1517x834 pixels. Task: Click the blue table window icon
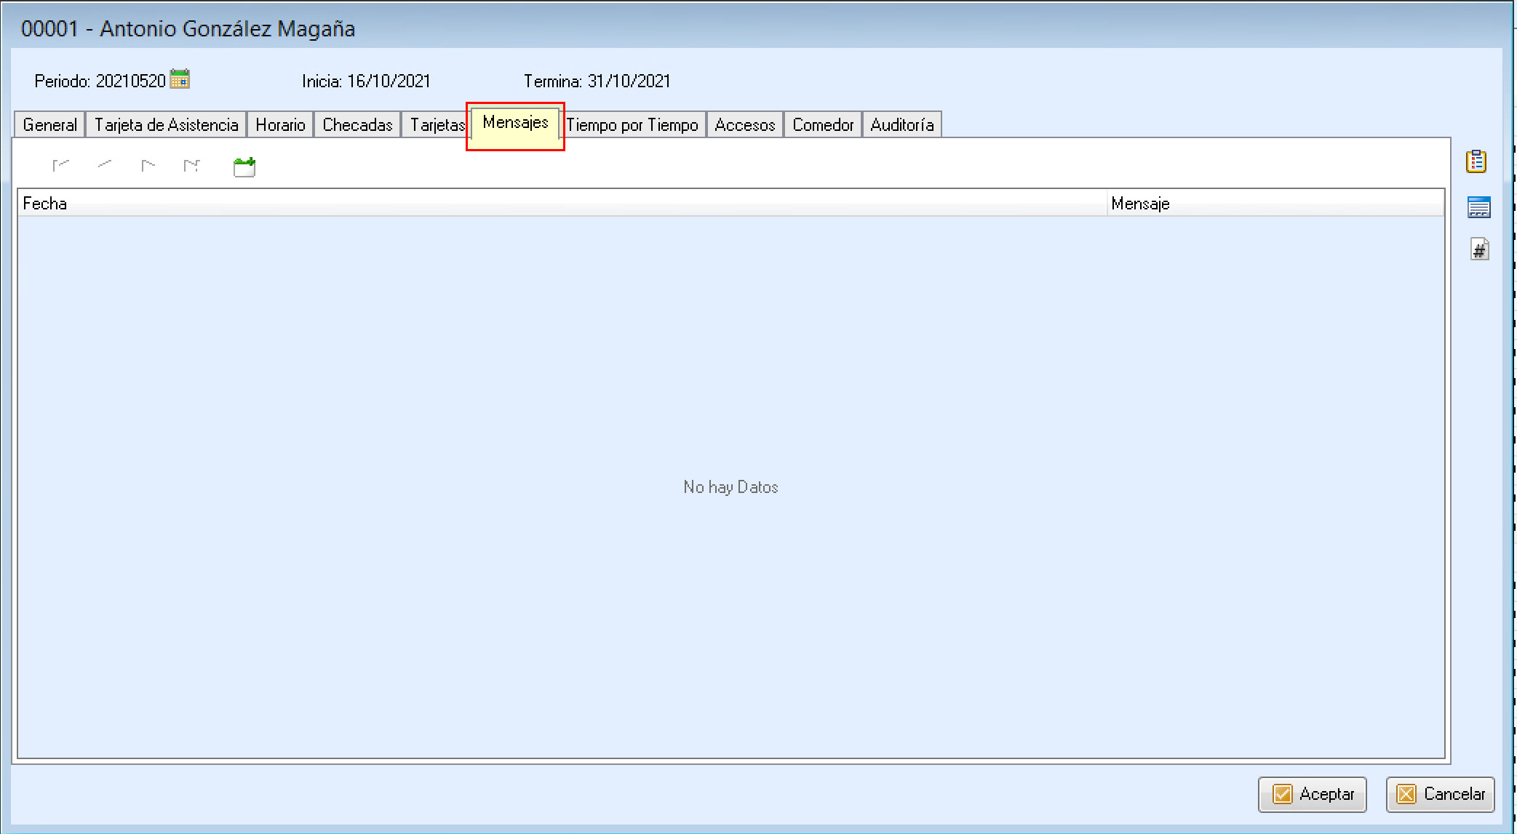[x=1478, y=207]
